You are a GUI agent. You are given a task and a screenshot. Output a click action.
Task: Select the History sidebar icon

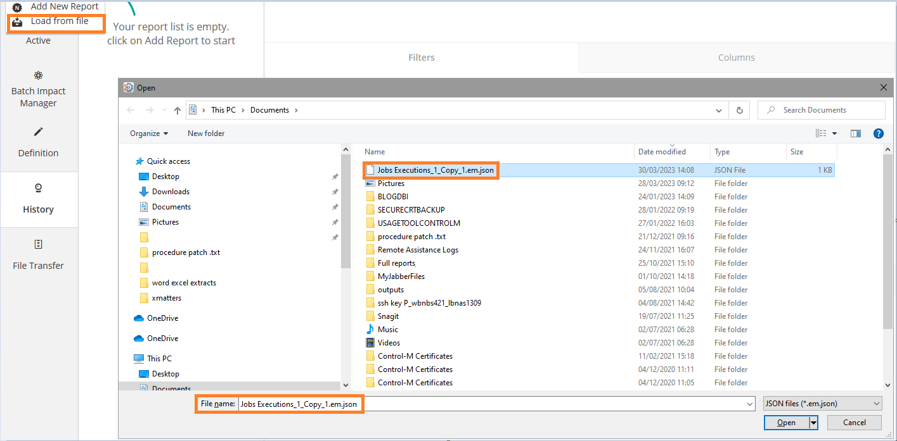coord(38,188)
